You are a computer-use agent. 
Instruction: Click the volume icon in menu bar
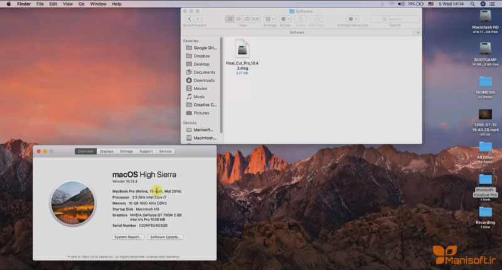[x=401, y=4]
